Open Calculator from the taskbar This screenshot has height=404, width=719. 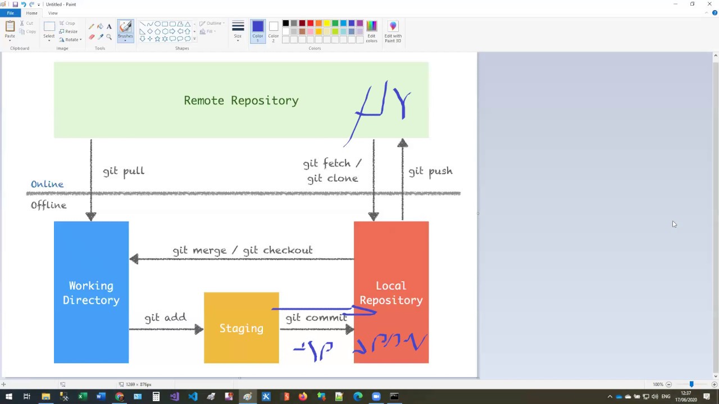pos(156,397)
